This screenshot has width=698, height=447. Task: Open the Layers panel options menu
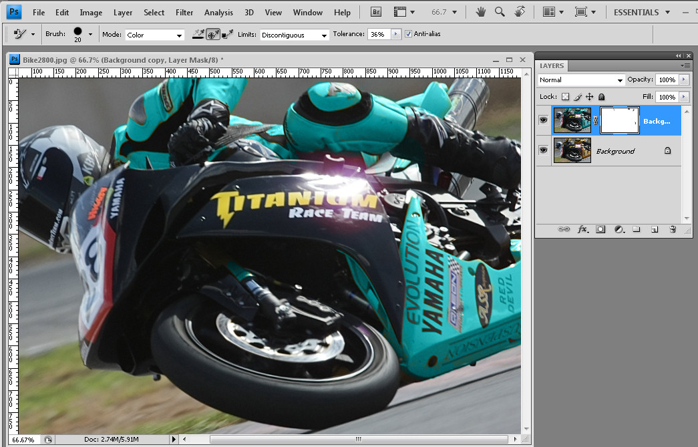click(x=685, y=65)
